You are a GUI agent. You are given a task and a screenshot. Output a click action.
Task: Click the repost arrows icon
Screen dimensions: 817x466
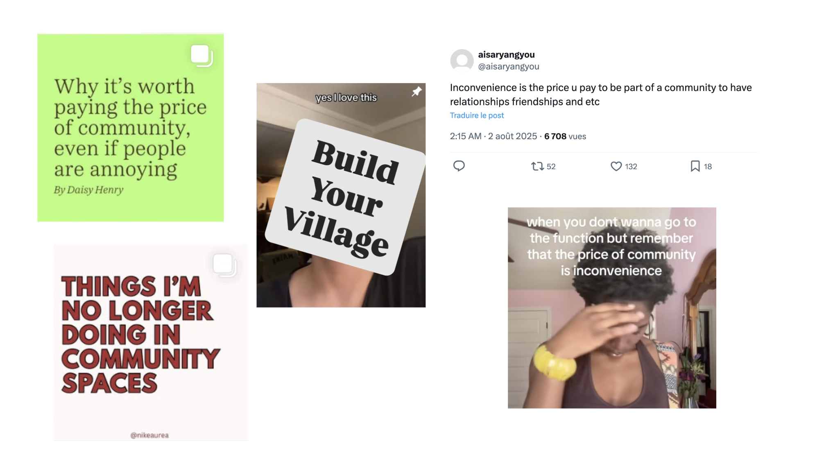537,166
